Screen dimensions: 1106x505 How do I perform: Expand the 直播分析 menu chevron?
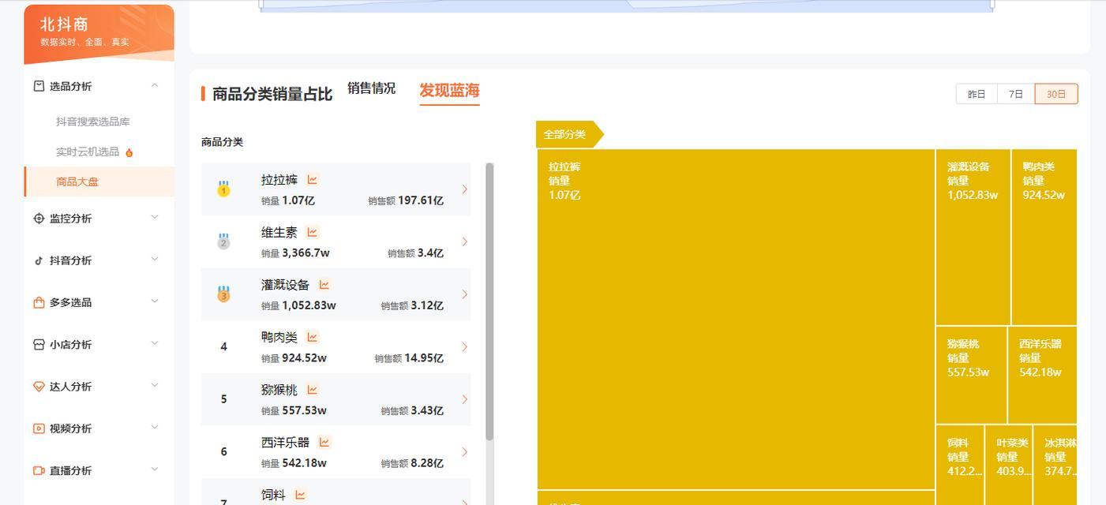pos(155,469)
